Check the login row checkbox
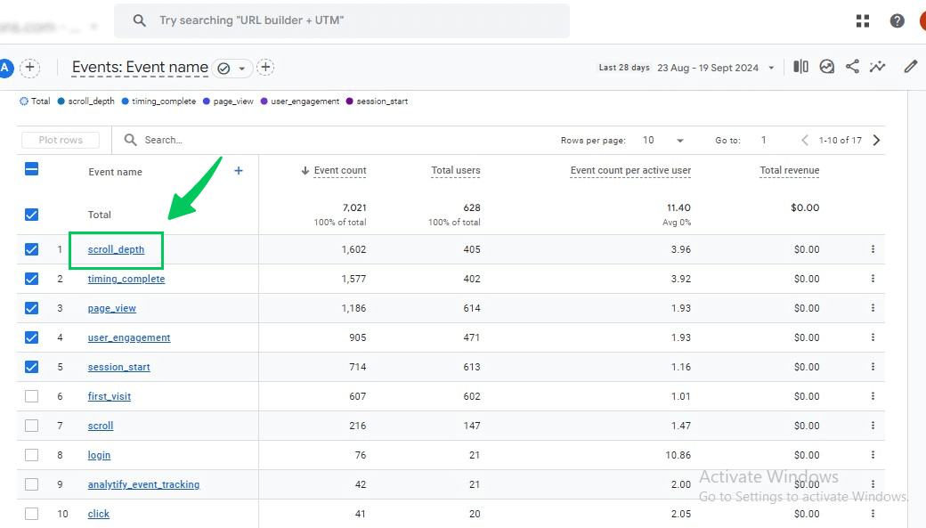926x528 pixels. tap(32, 455)
